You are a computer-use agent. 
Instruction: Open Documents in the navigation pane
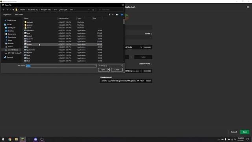pos(12,34)
